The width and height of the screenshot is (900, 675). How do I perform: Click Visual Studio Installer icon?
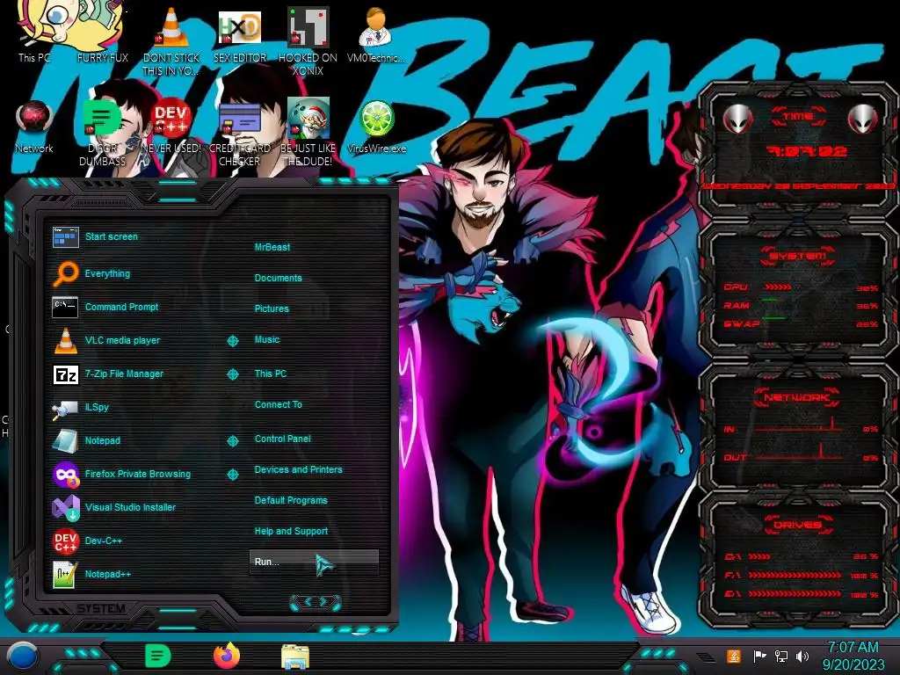pyautogui.click(x=65, y=507)
